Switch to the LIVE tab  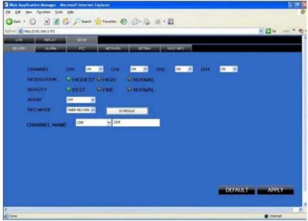click(x=18, y=40)
